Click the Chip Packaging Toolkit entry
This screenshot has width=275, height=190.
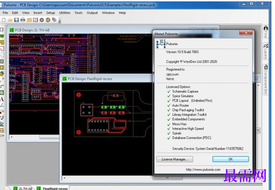coord(188,110)
